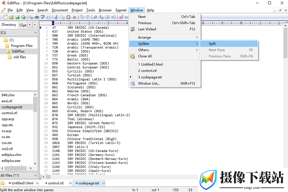This screenshot has width=288, height=192.
Task: Create a new document with the New toolbar icon
Action: pos(5,17)
